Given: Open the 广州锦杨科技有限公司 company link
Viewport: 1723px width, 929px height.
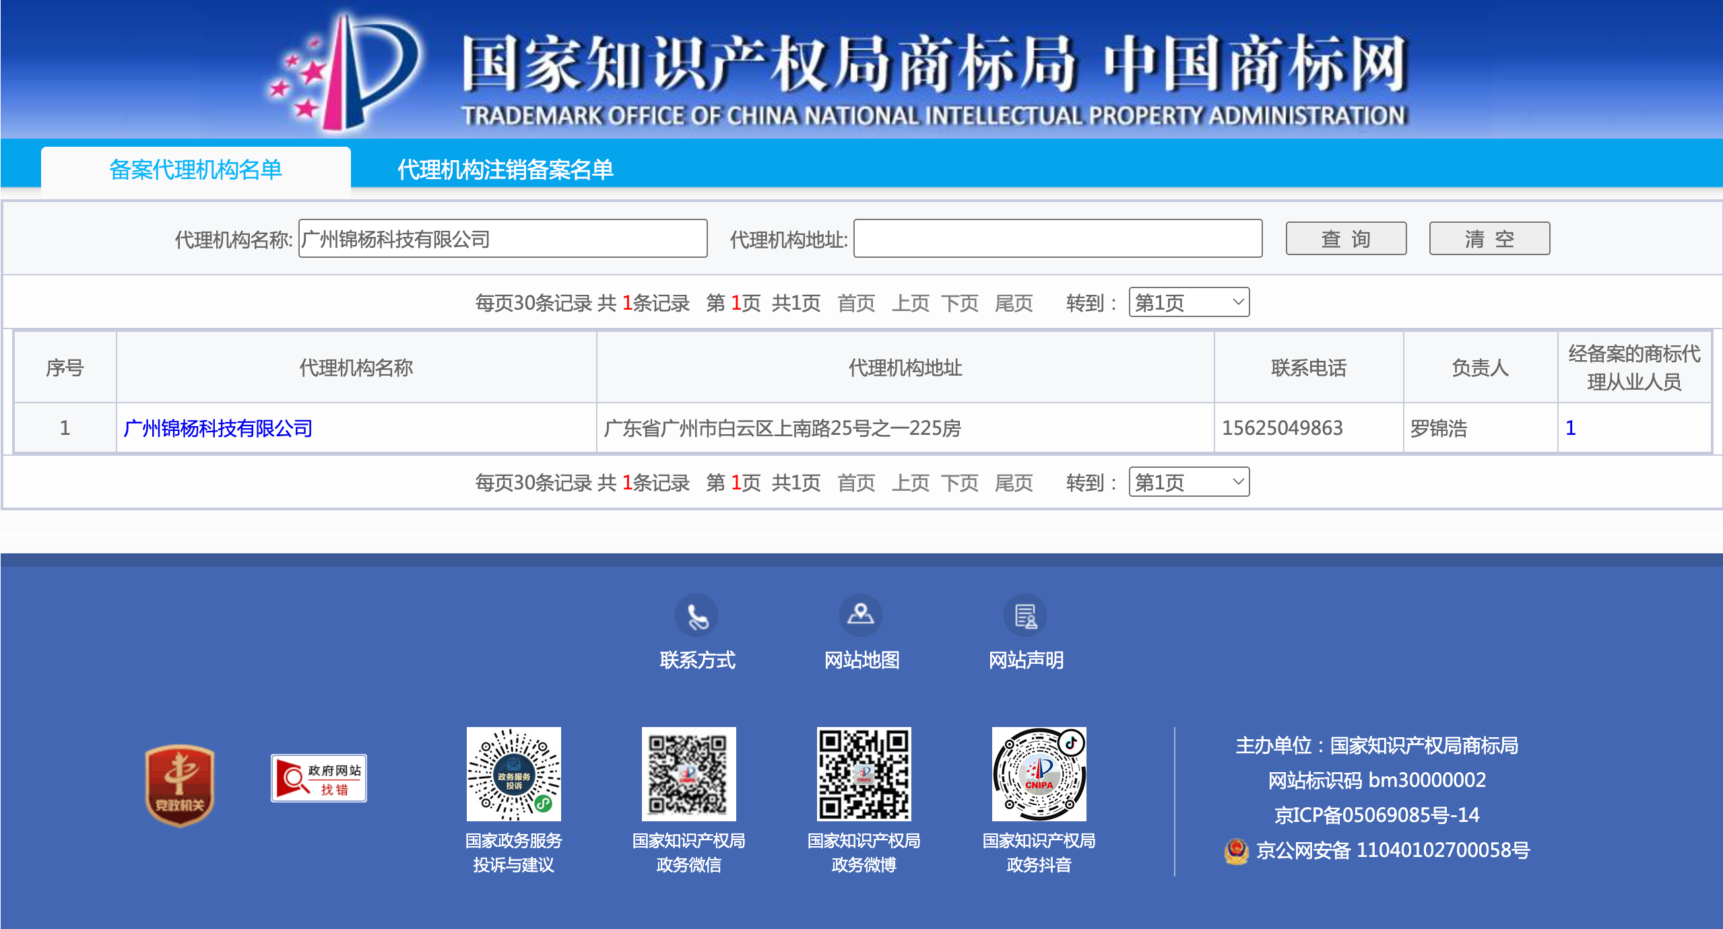Looking at the screenshot, I should [218, 427].
